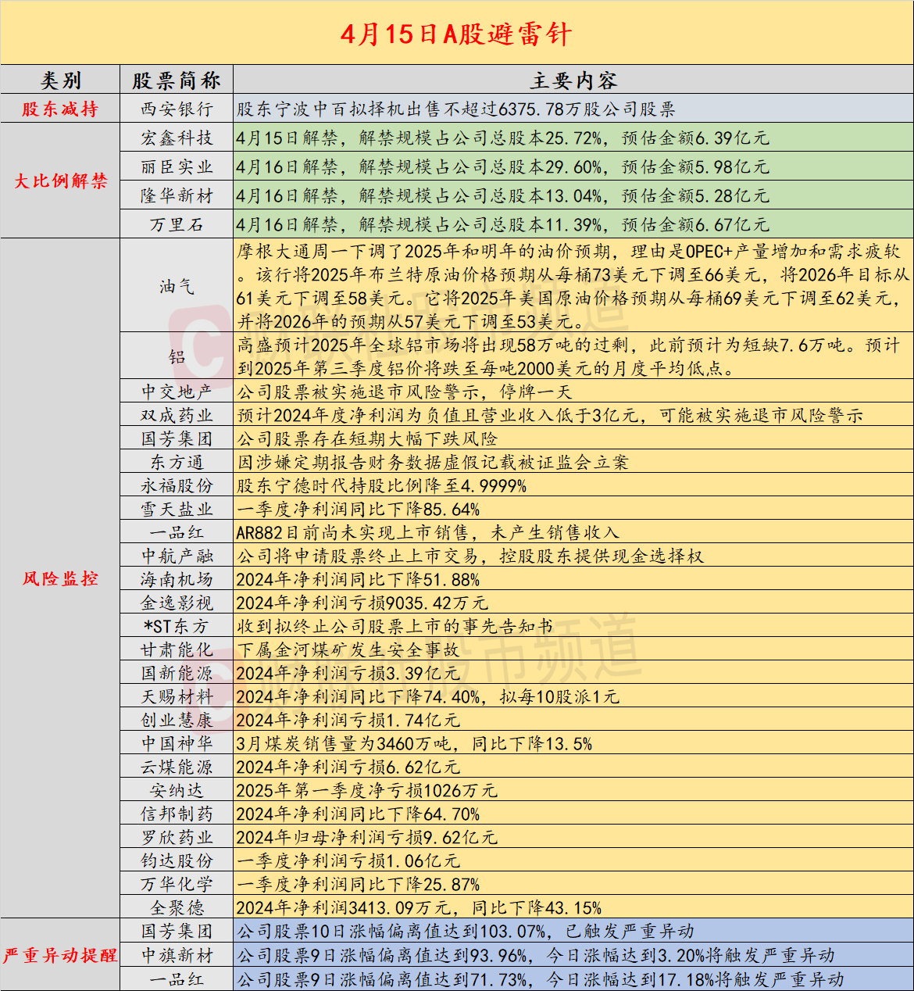The image size is (914, 991).
Task: Click 股东宁德时代持股比例降至4.9999%
Action: click(x=382, y=485)
